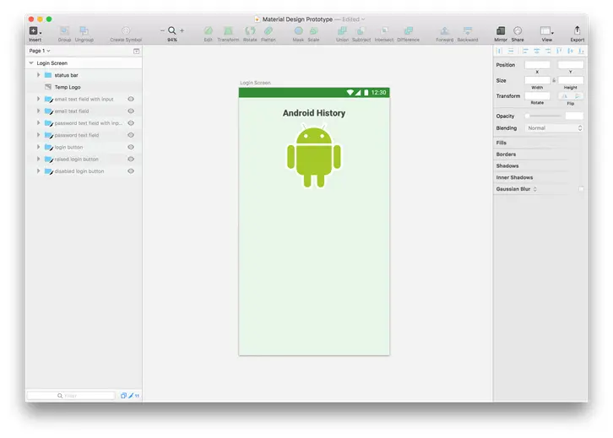Click the Share toolbar icon
This screenshot has height=438, width=613.
(518, 30)
